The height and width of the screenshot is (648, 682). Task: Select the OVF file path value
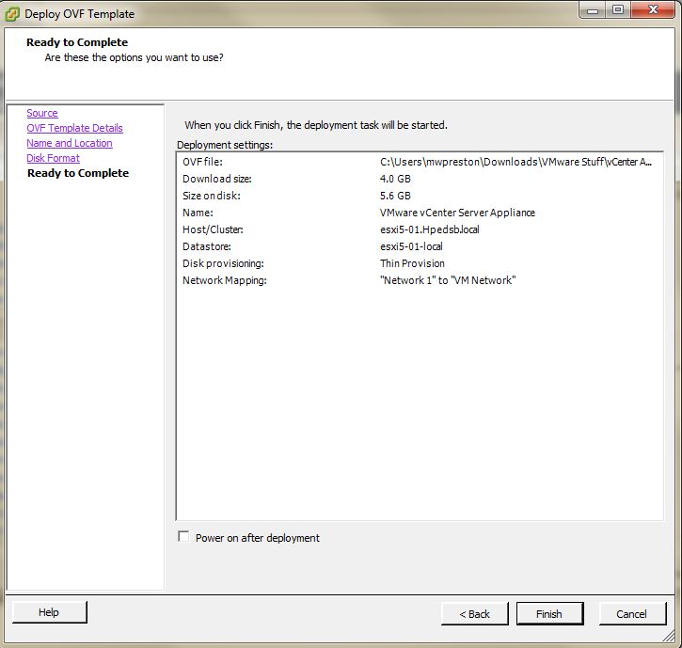click(x=515, y=162)
